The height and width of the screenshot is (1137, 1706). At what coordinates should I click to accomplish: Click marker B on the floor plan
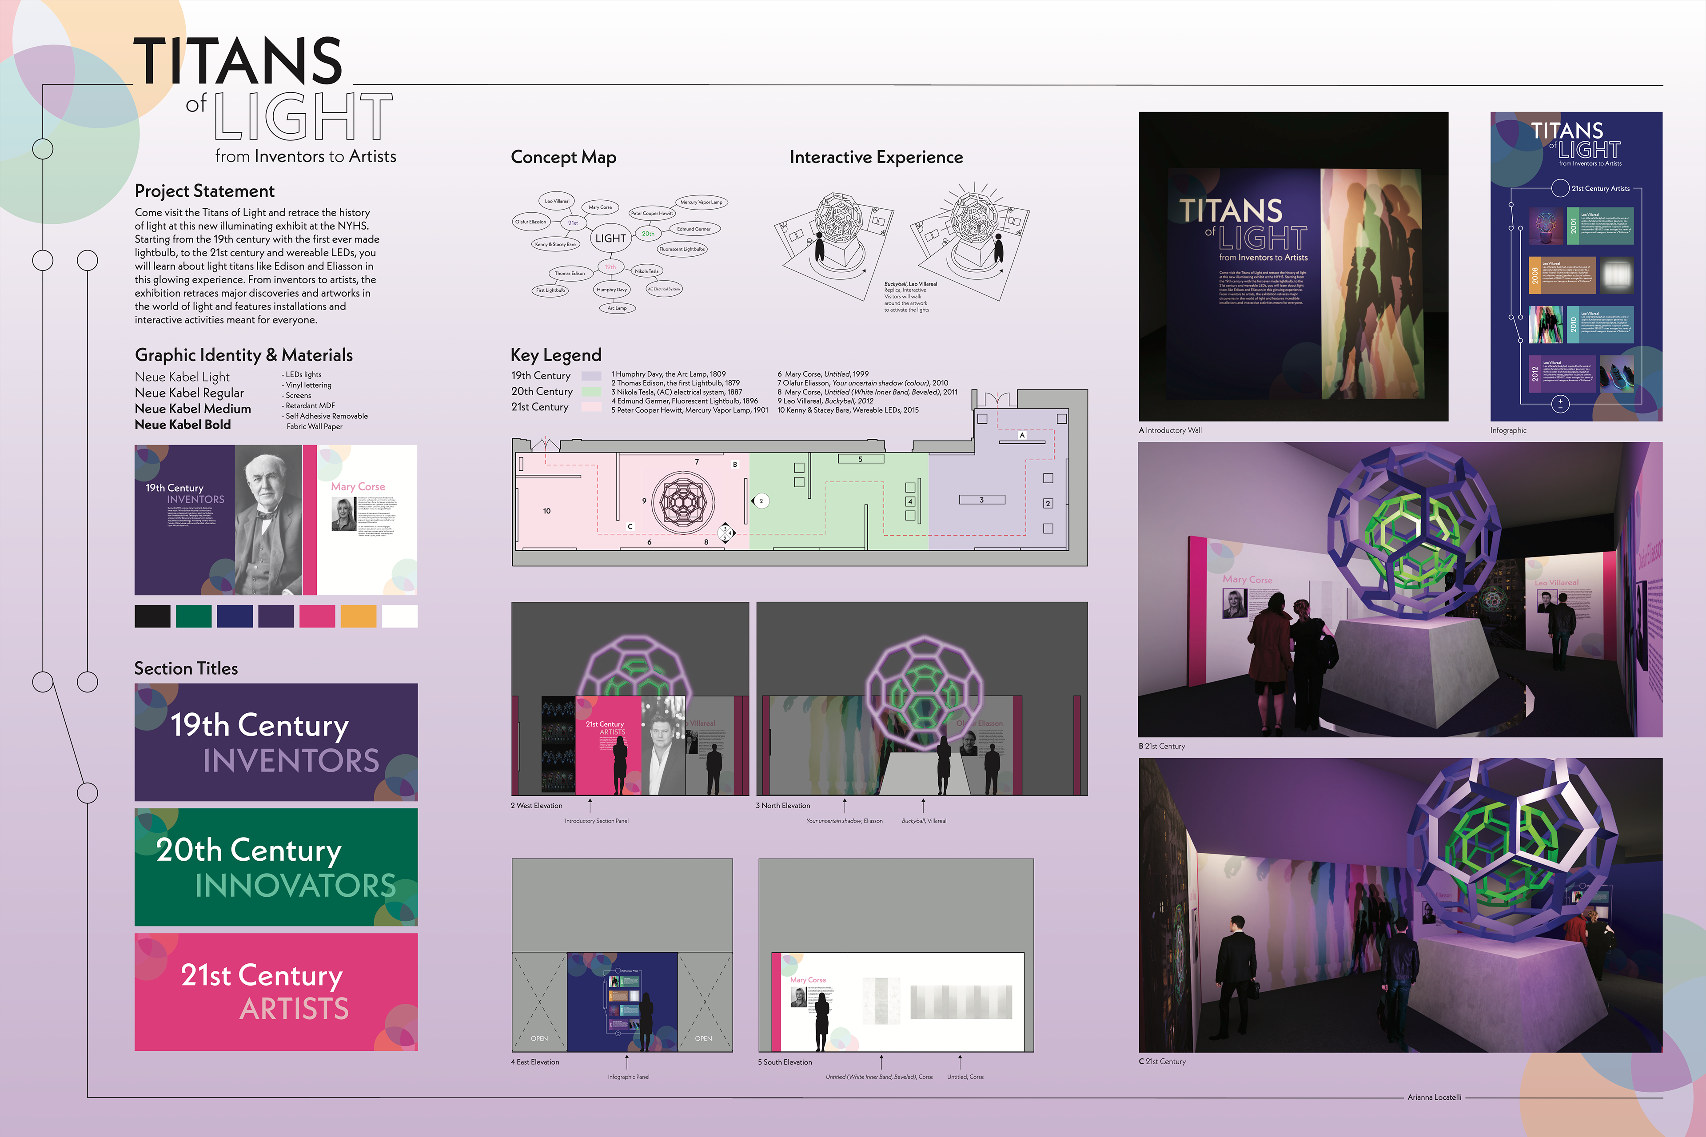(735, 464)
